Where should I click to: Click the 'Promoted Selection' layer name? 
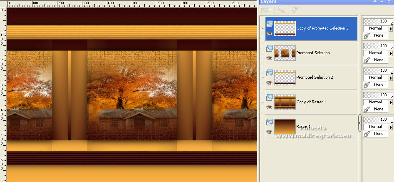tap(313, 53)
